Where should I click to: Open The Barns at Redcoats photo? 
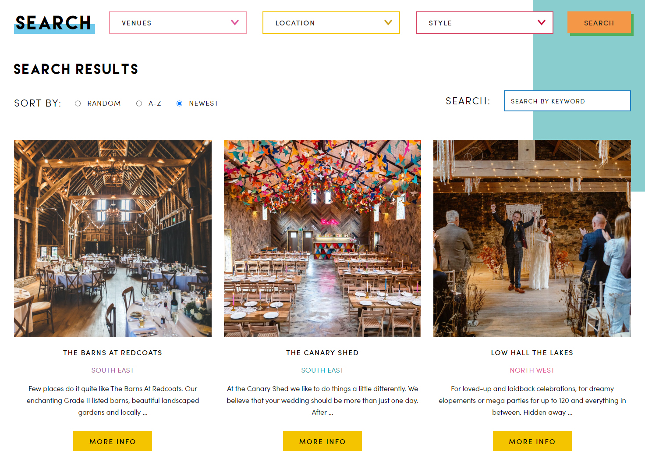tap(113, 238)
